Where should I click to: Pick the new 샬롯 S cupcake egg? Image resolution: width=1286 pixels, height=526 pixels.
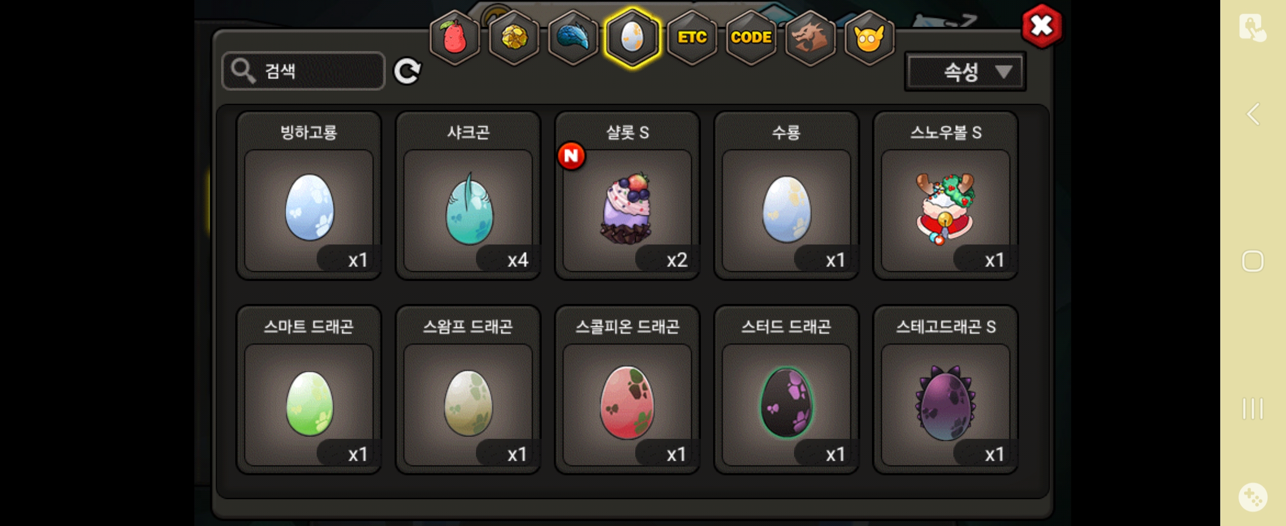click(627, 195)
